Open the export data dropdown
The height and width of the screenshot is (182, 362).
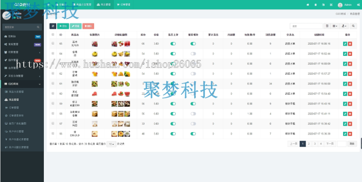click(344, 26)
